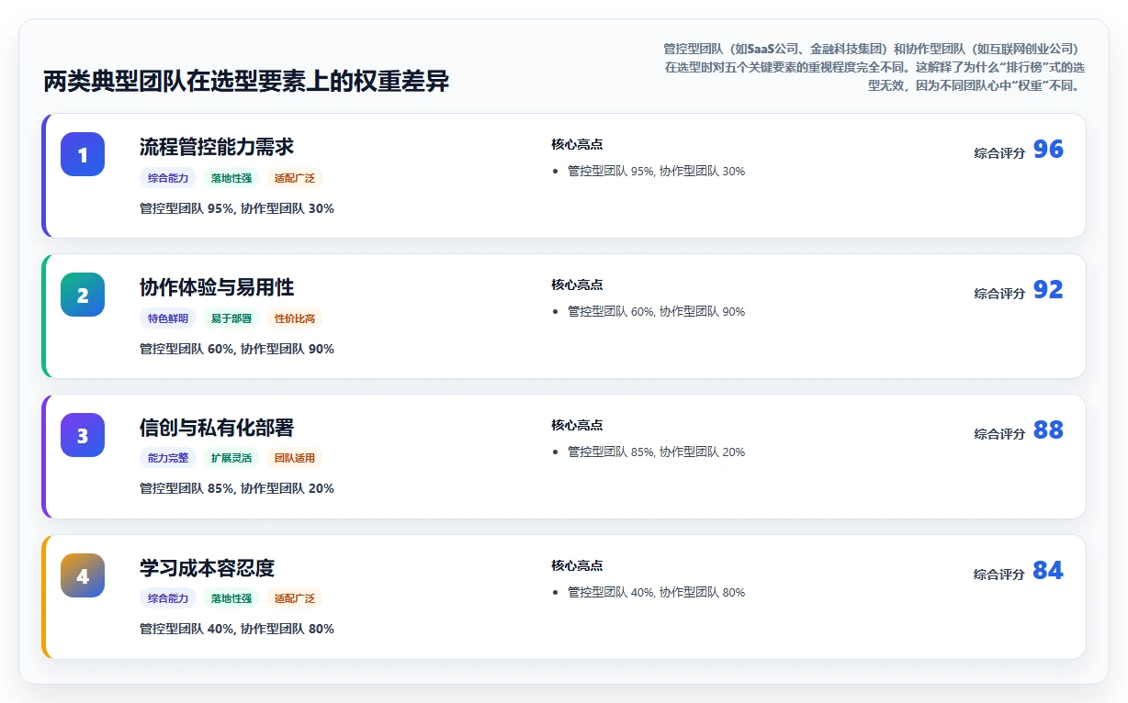The width and height of the screenshot is (1128, 703).
Task: Click the number 3 rank badge
Action: [83, 435]
